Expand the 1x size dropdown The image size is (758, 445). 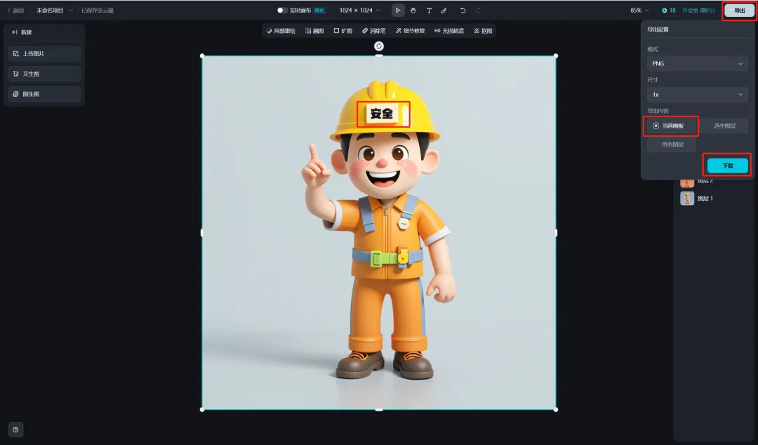[697, 94]
